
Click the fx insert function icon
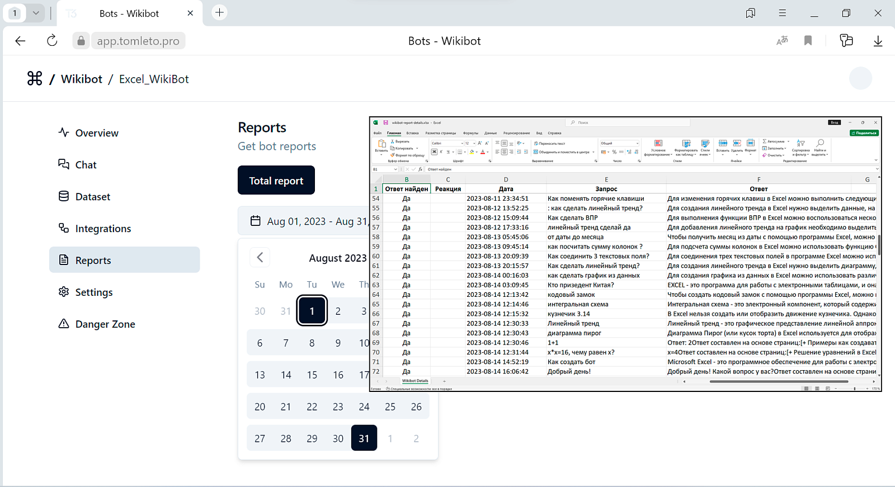[420, 169]
